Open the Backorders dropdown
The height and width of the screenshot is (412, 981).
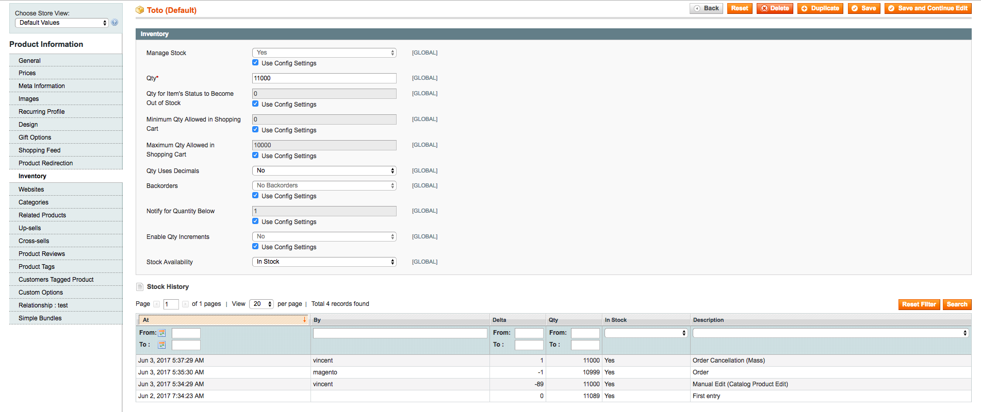(324, 185)
